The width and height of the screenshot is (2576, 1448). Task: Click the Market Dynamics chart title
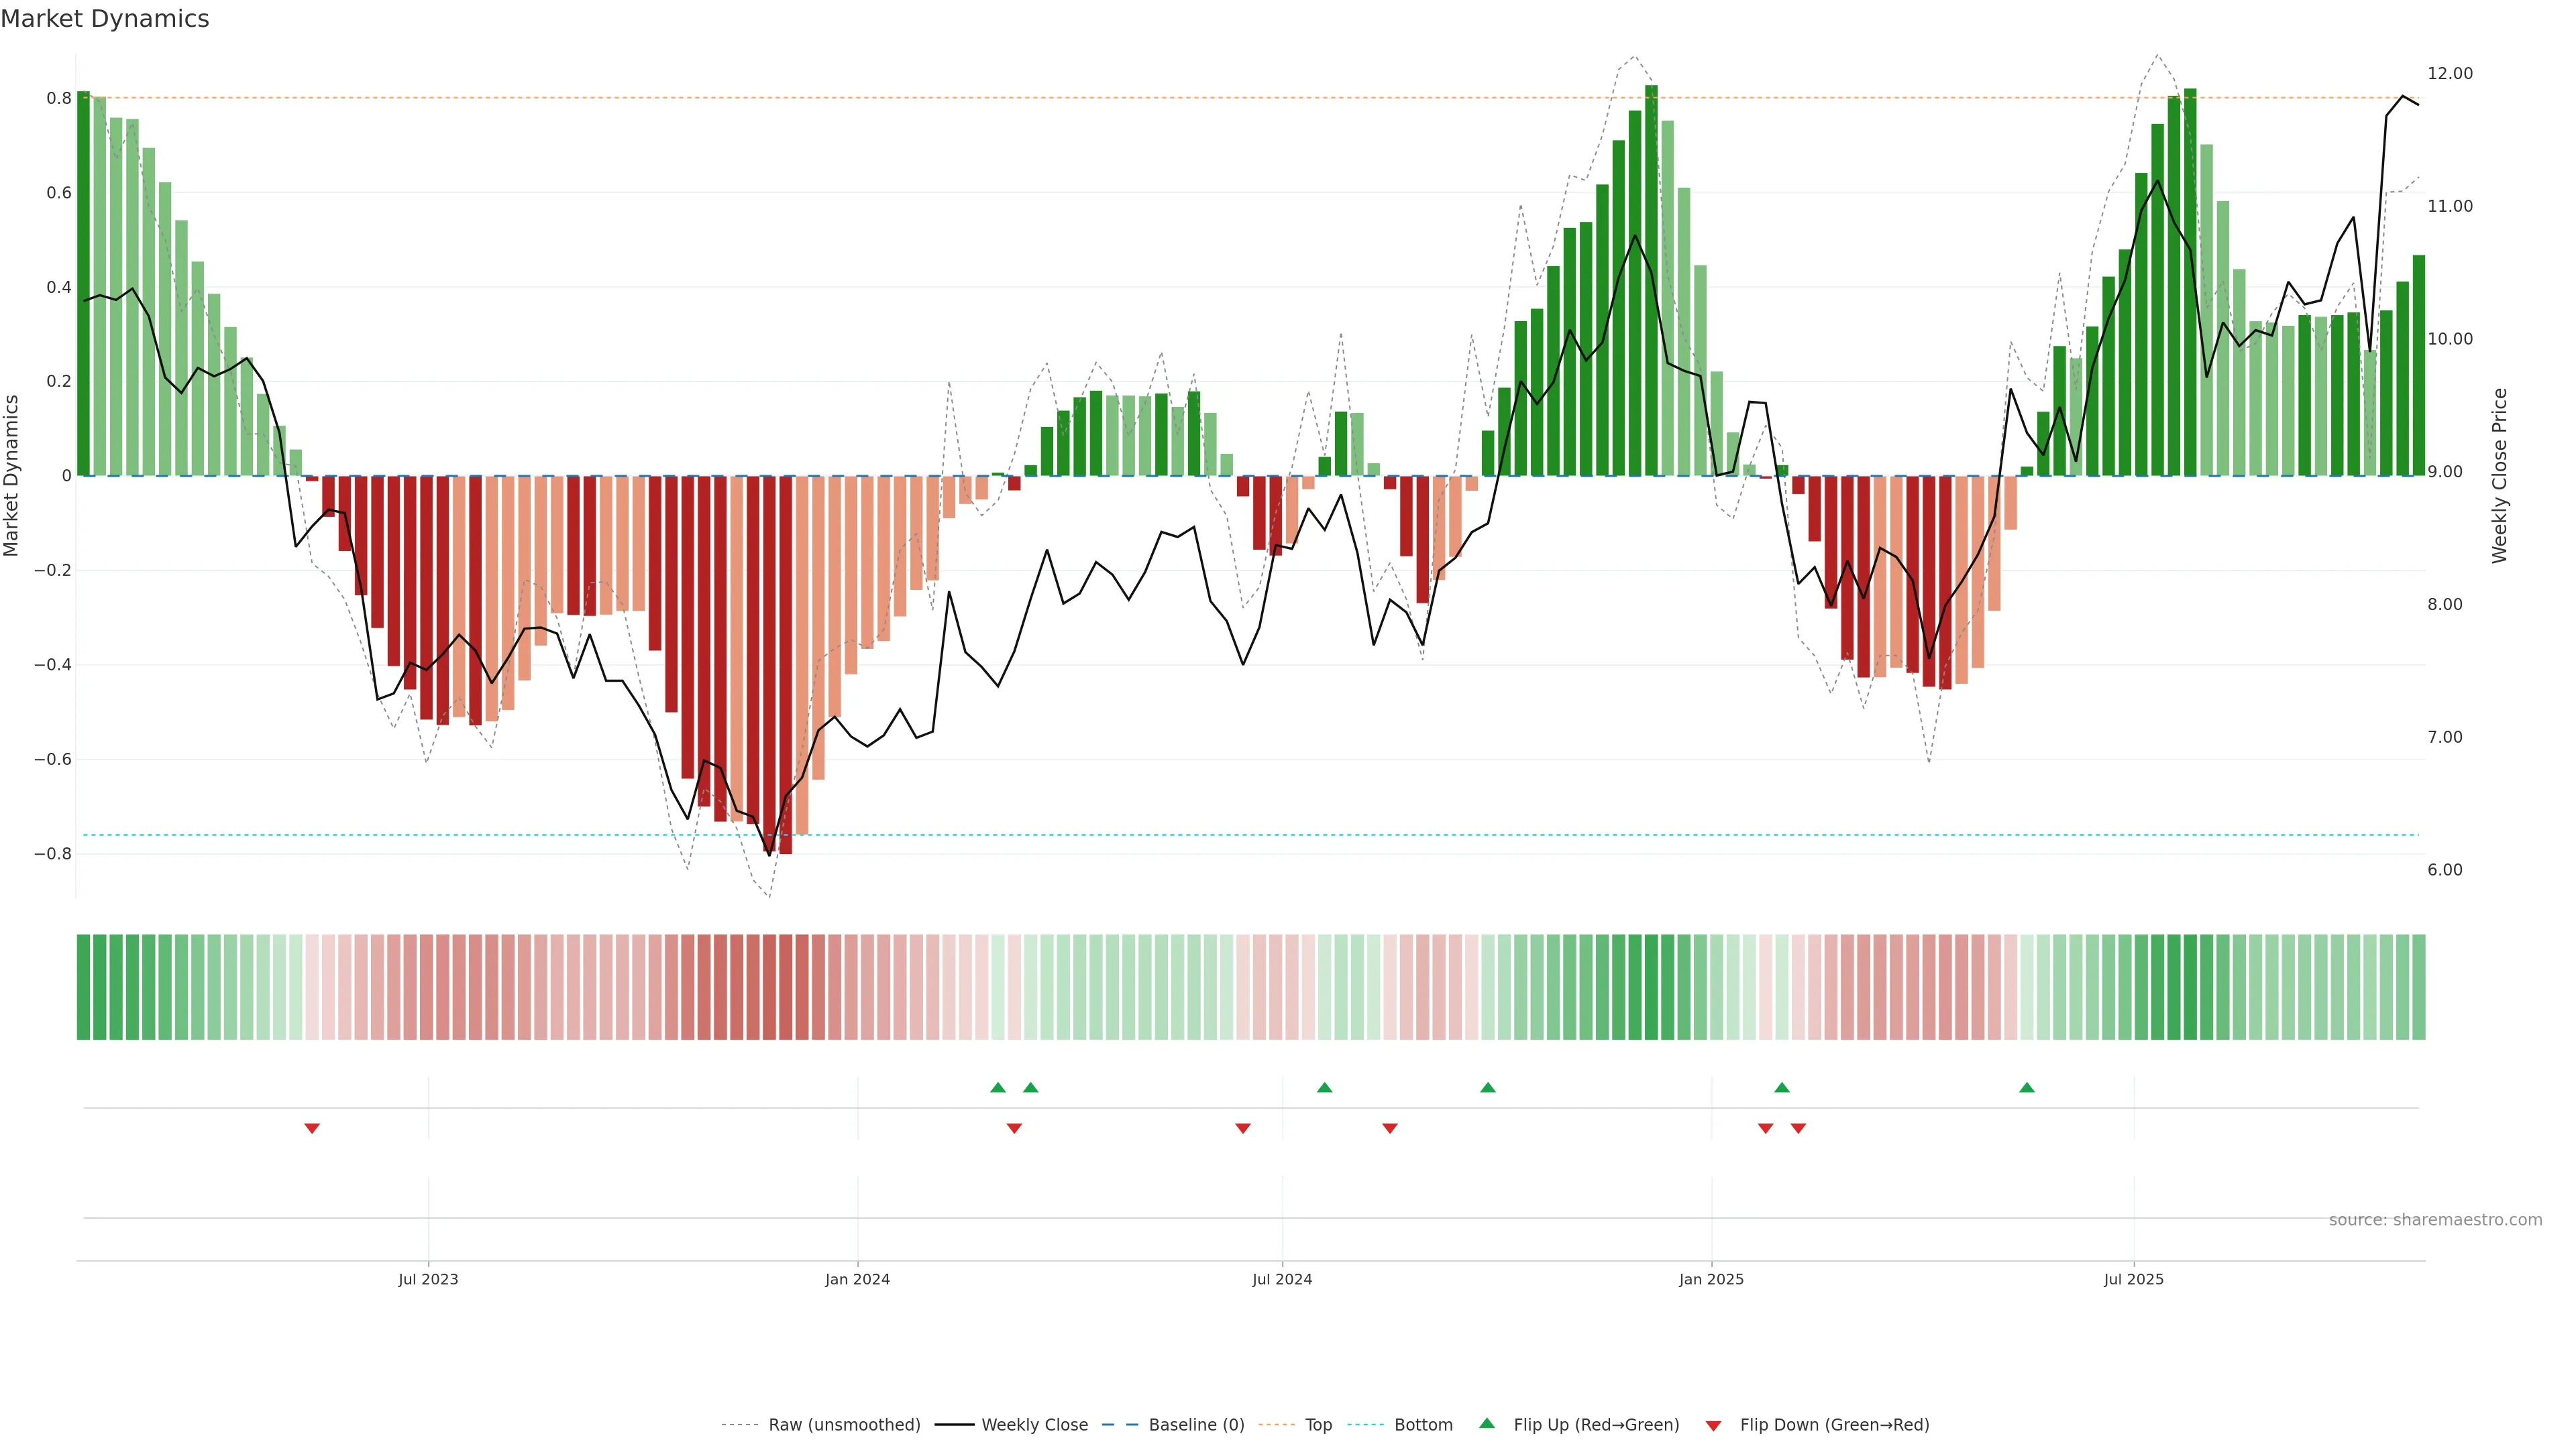point(105,19)
